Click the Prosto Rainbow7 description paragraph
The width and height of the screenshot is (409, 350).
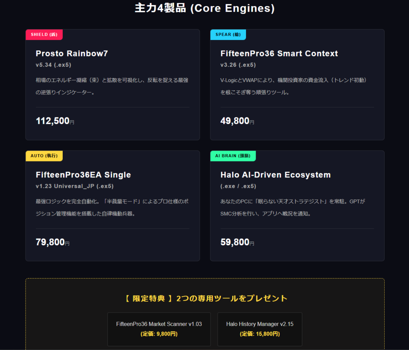pyautogui.click(x=112, y=86)
